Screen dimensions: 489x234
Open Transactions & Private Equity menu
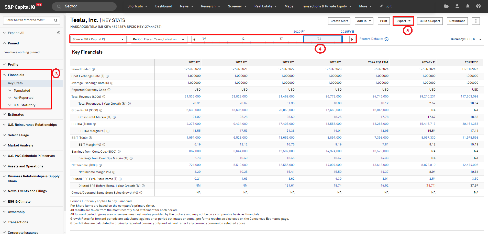(x=326, y=6)
